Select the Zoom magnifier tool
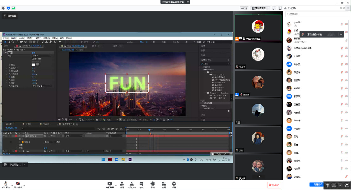This screenshot has height=190, width=351. tap(13, 42)
